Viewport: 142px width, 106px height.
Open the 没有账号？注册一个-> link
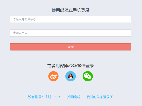44,97
